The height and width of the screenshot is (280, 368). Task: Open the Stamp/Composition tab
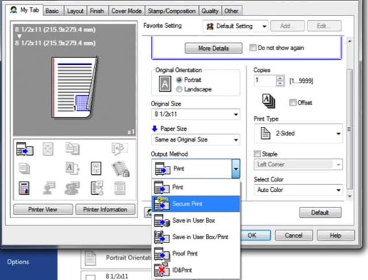(172, 11)
